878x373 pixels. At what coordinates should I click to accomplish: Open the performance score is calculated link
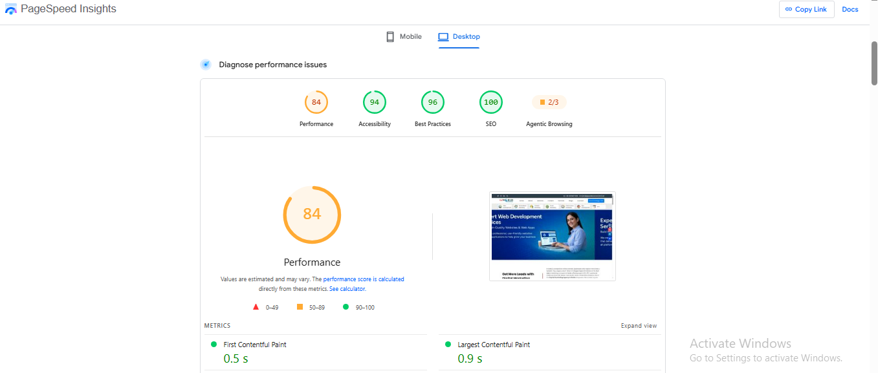click(x=364, y=279)
